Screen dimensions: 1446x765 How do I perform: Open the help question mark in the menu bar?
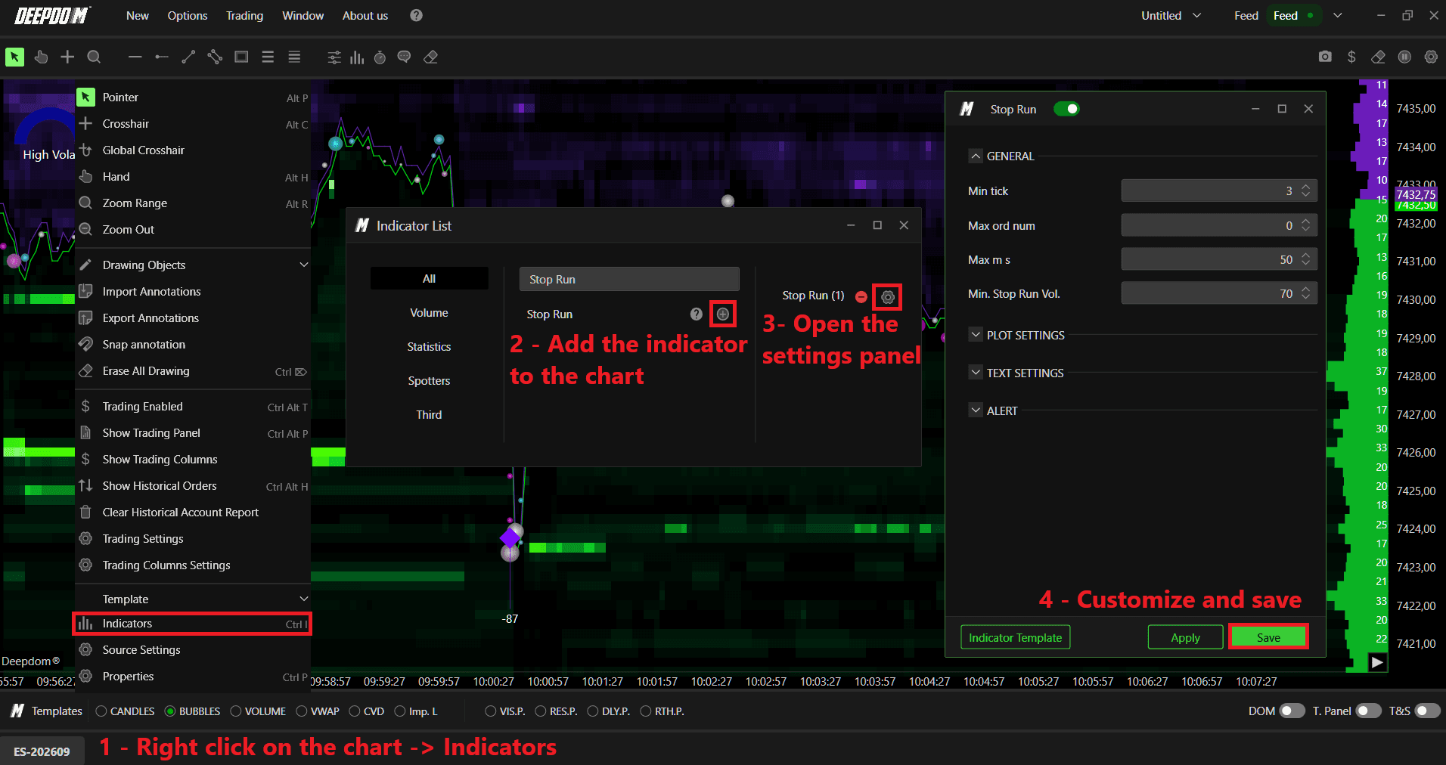[x=416, y=15]
